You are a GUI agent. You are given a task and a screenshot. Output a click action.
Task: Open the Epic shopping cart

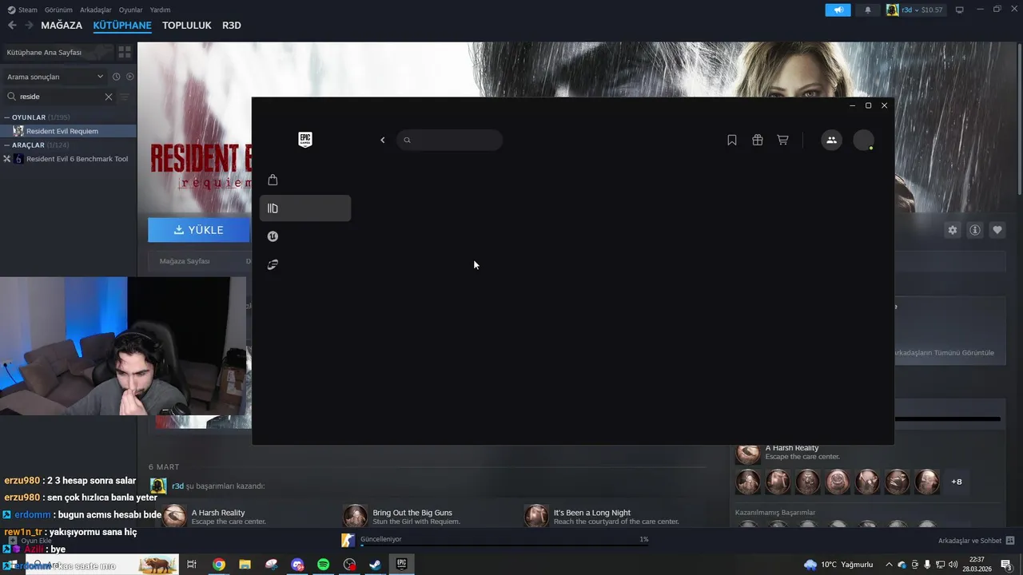tap(782, 140)
